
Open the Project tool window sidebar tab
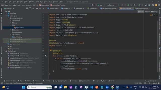(x=1, y=11)
